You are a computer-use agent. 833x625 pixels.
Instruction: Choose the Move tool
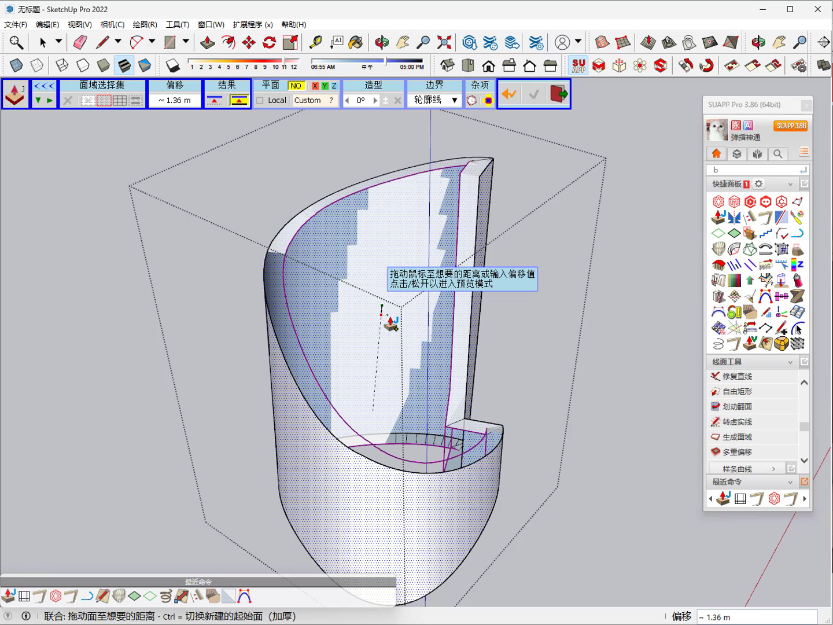coord(249,42)
